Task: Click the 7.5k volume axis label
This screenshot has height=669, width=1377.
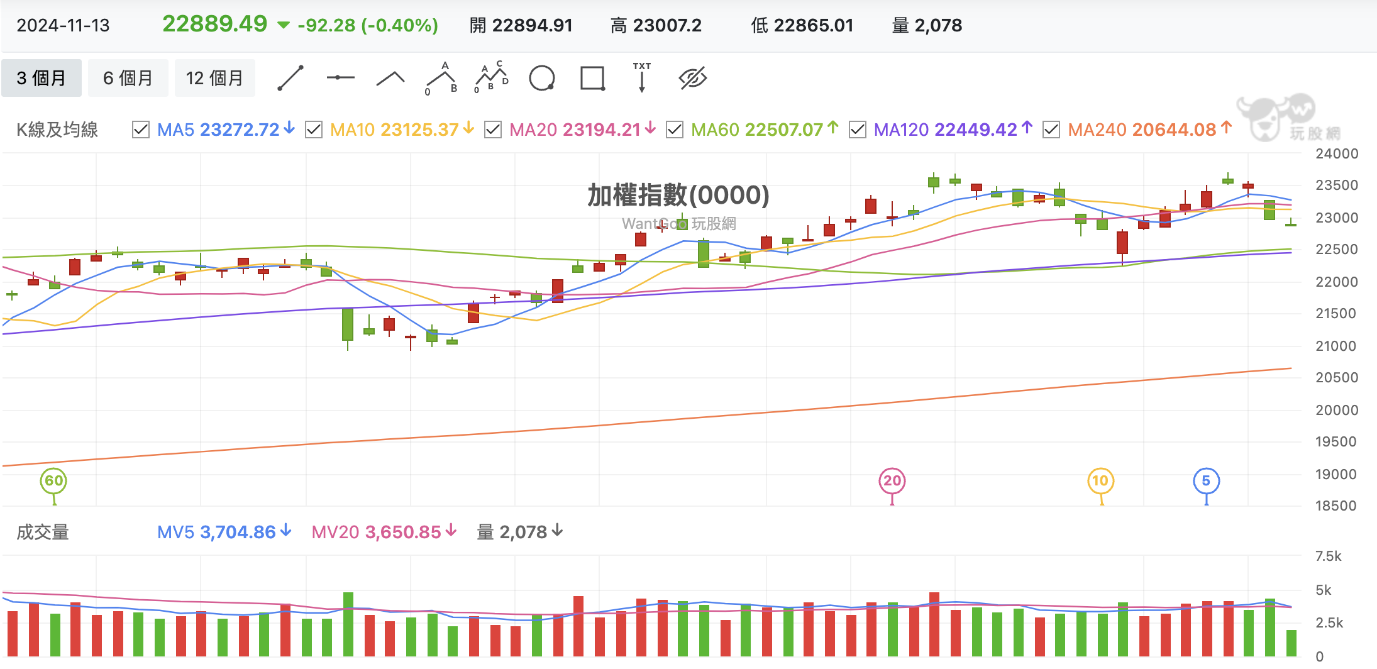Action: click(x=1328, y=556)
